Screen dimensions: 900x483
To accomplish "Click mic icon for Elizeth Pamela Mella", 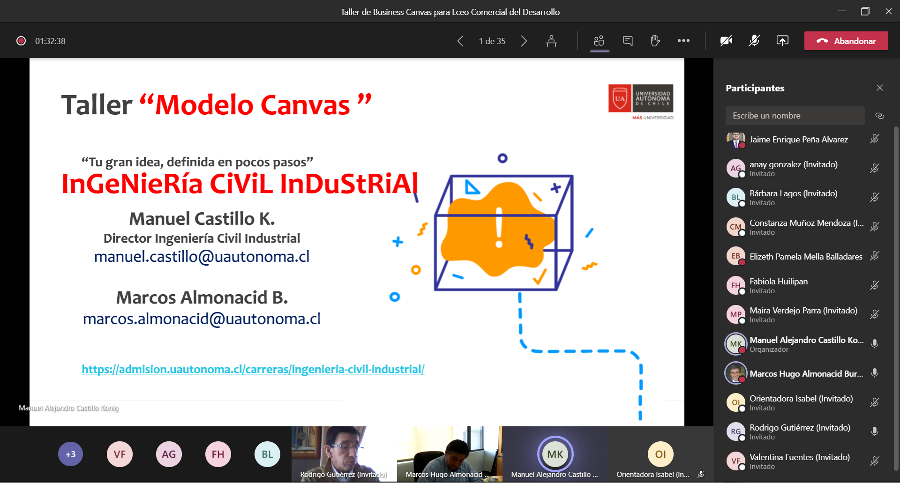I will [x=875, y=256].
